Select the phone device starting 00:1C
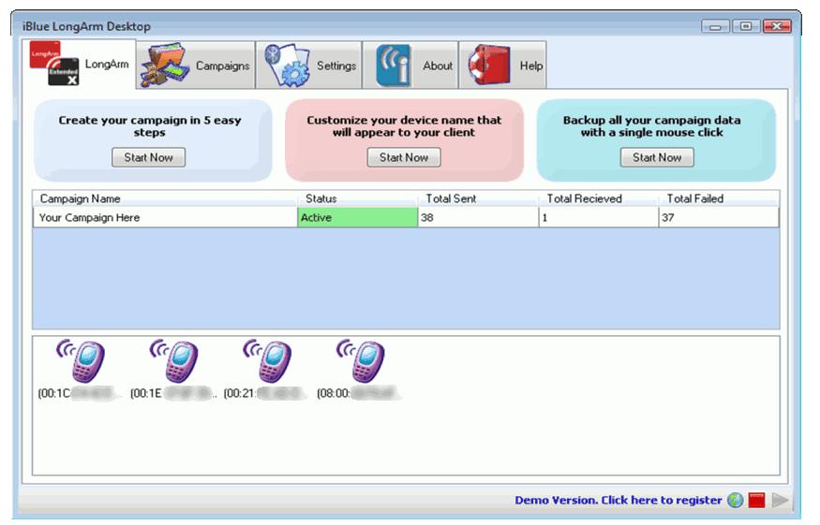 (80, 369)
